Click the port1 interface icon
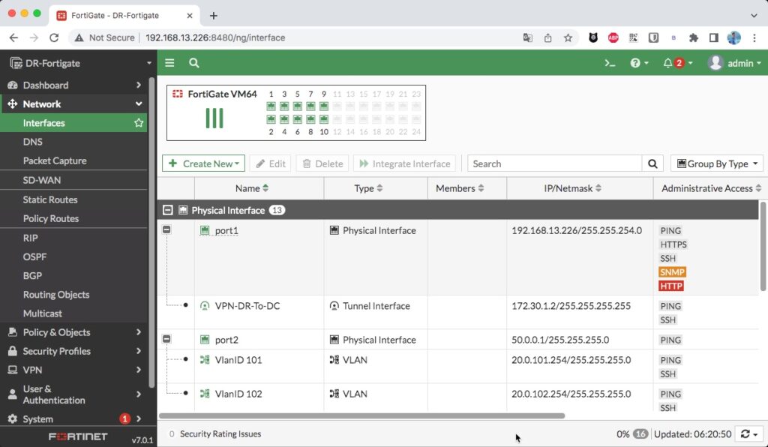This screenshot has height=447, width=768. [x=205, y=230]
